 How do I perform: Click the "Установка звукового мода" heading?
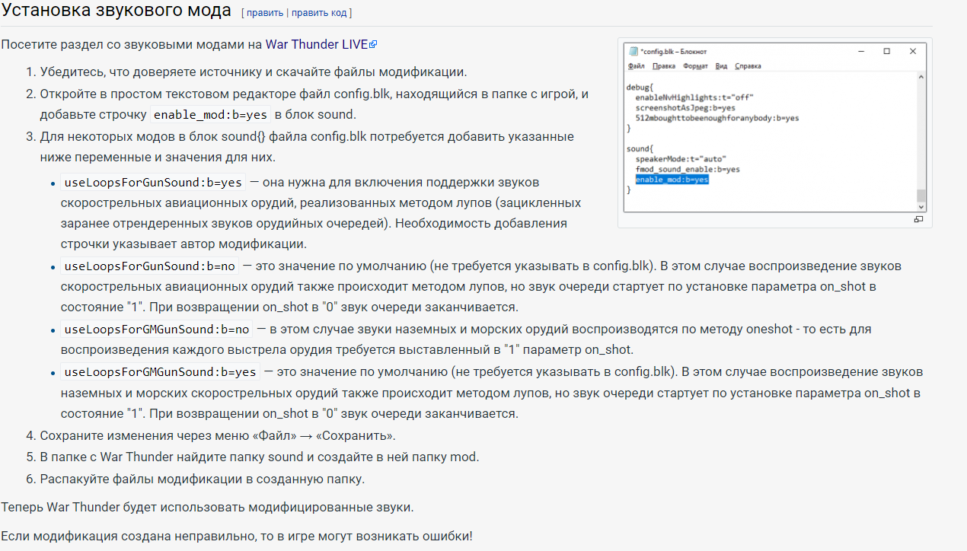point(116,11)
